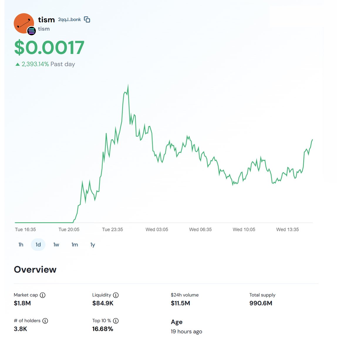Open the # of holders info icon
Image resolution: width=337 pixels, height=352 pixels.
click(x=45, y=321)
